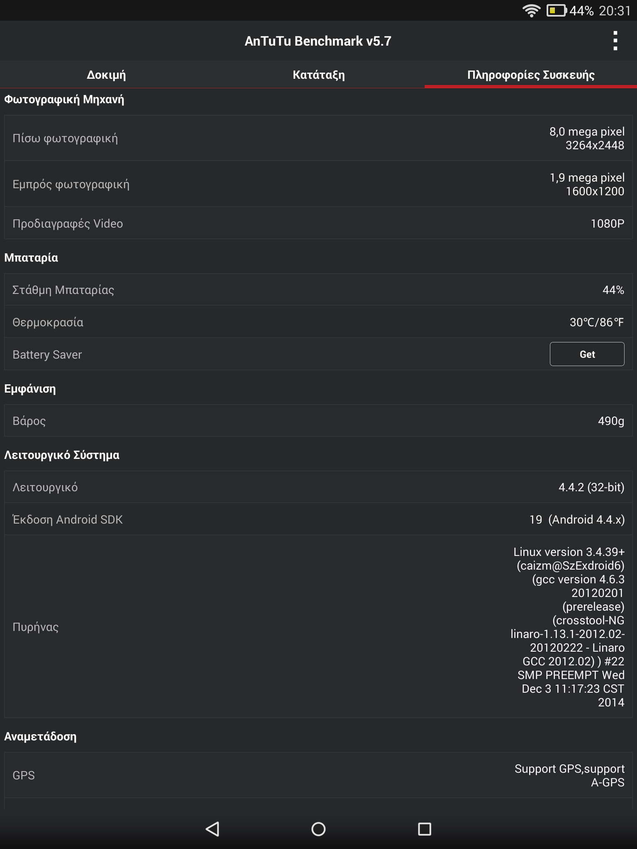Tap the Android home circle icon
Image resolution: width=637 pixels, height=849 pixels.
point(318,829)
